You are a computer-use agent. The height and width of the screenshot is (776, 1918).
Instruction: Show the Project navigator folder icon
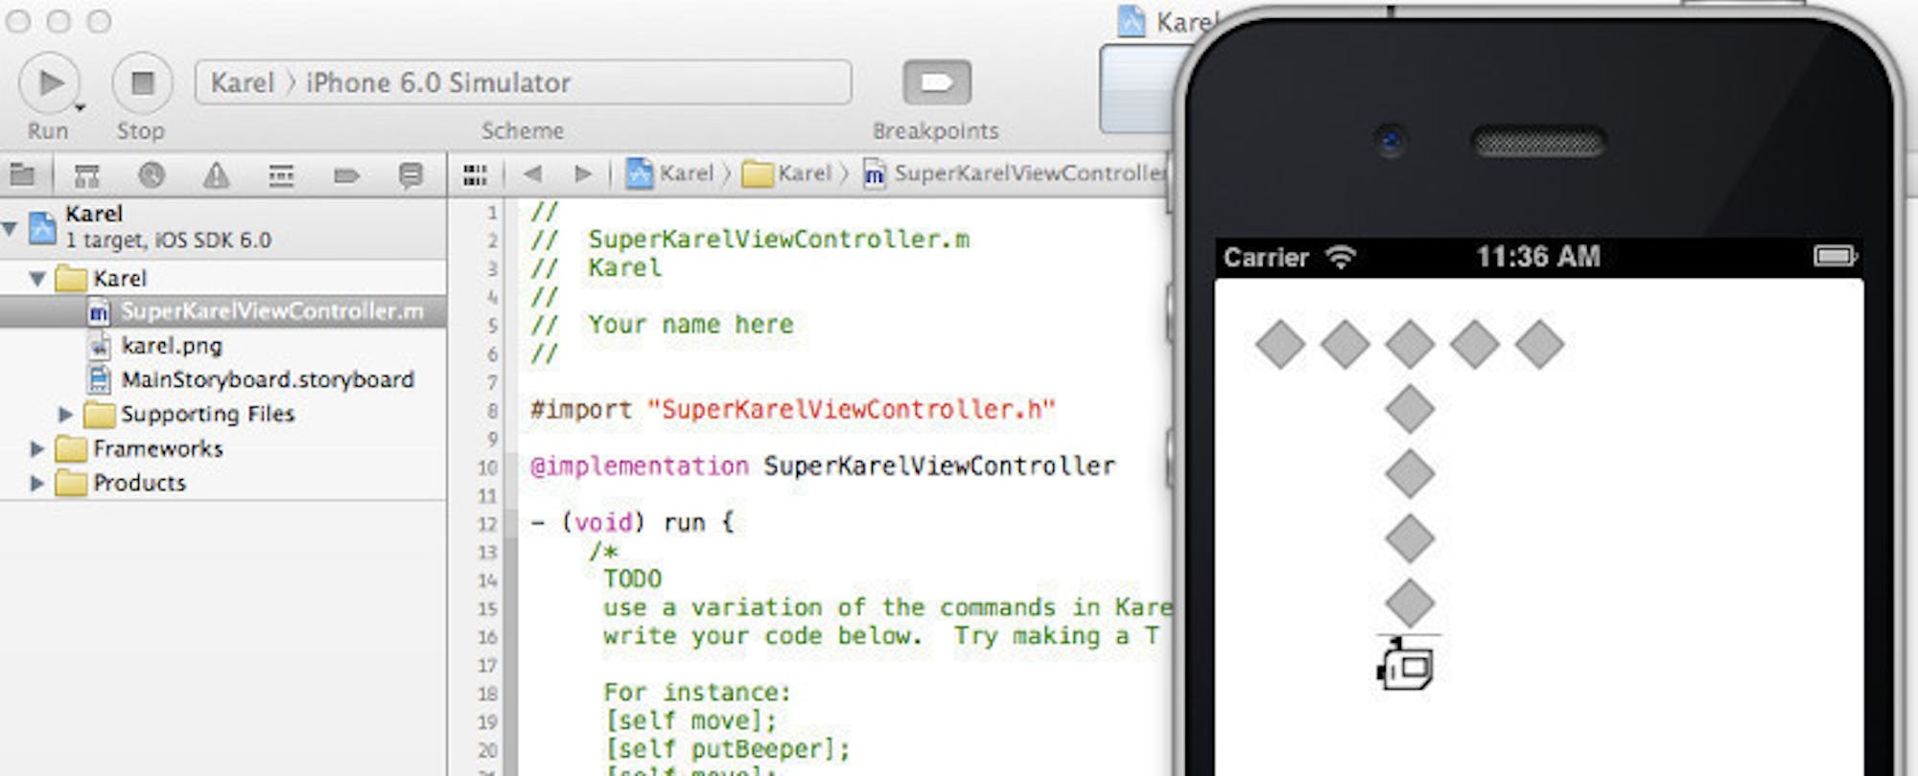[x=22, y=174]
